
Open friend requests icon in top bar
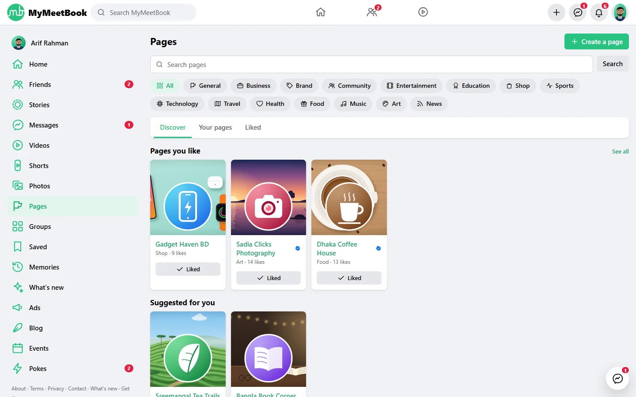point(372,12)
